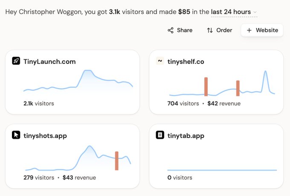Click the share nodes icon
The height and width of the screenshot is (196, 290).
click(171, 30)
